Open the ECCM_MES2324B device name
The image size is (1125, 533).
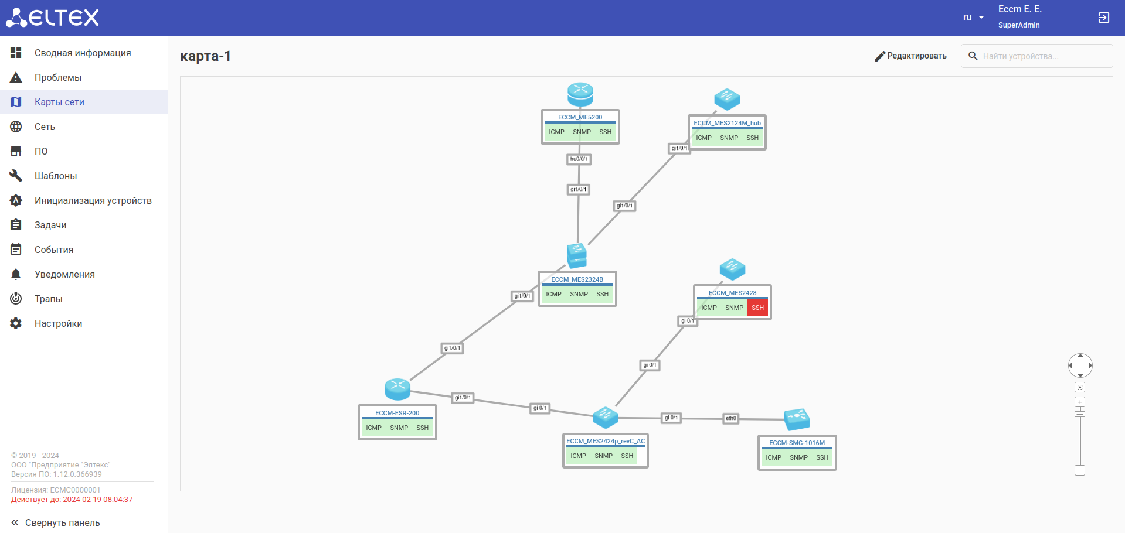[577, 279]
